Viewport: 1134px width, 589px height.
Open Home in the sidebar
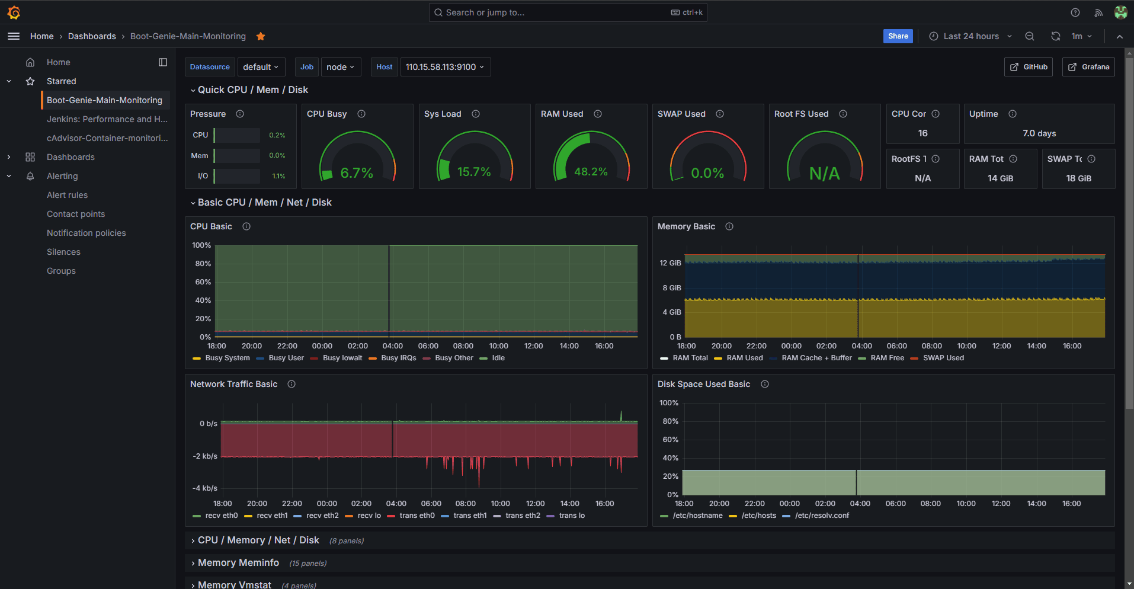[59, 62]
